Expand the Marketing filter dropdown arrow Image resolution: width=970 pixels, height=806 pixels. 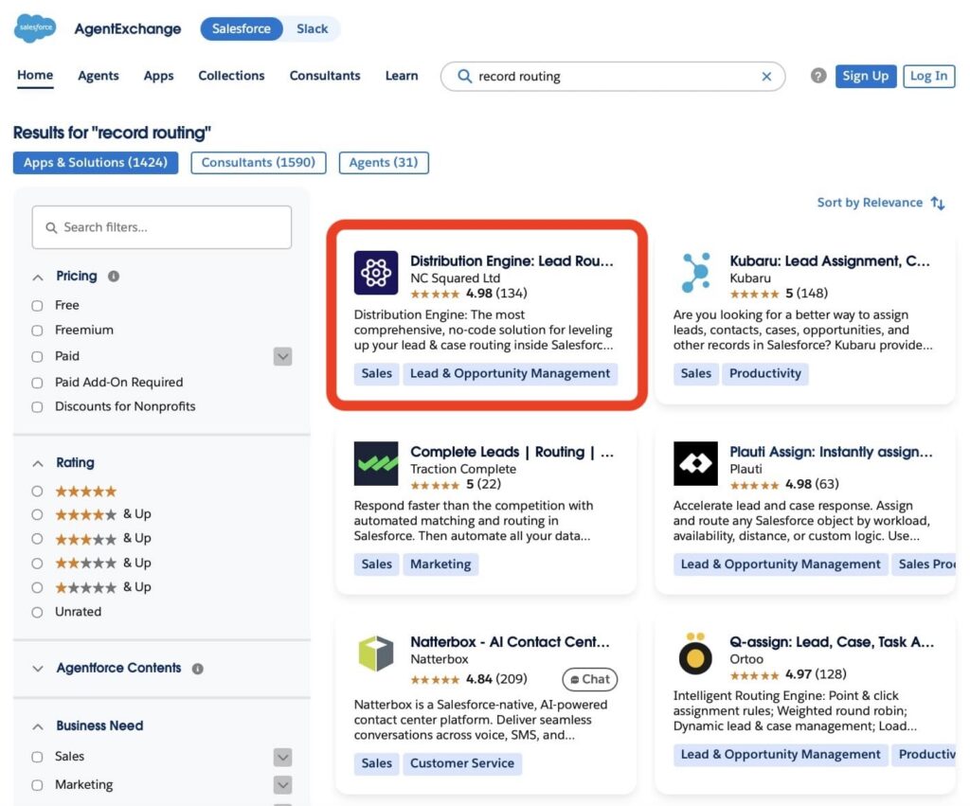pyautogui.click(x=282, y=785)
